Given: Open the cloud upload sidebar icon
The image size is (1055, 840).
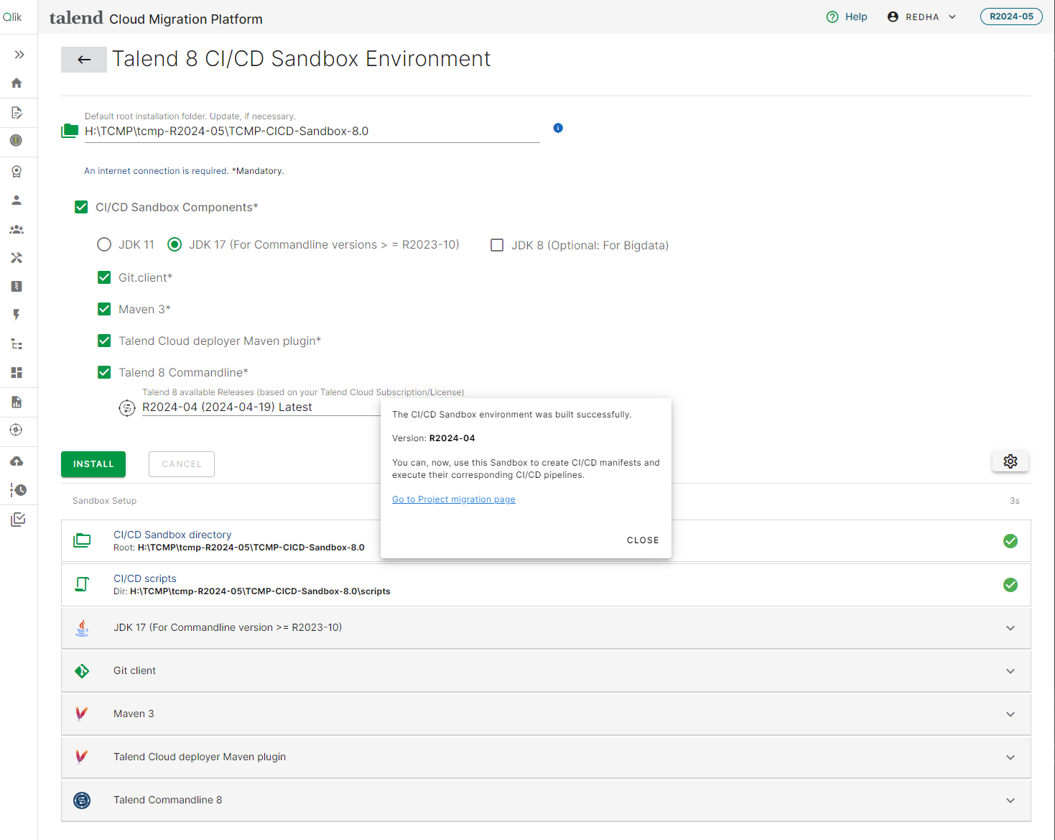Looking at the screenshot, I should (17, 461).
